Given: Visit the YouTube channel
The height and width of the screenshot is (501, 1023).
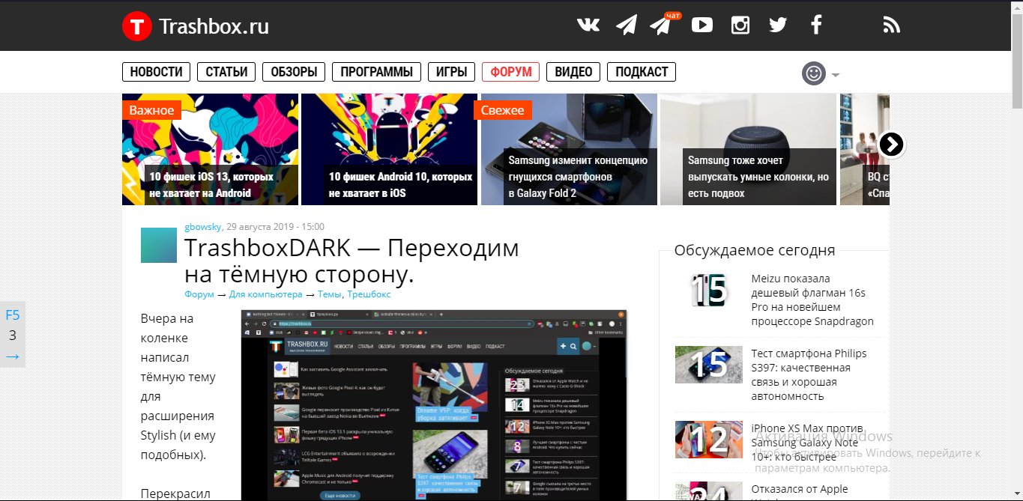Looking at the screenshot, I should (x=702, y=25).
